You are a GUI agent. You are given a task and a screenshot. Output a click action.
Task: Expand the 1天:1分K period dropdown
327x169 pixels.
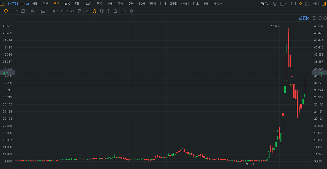[x=212, y=4]
